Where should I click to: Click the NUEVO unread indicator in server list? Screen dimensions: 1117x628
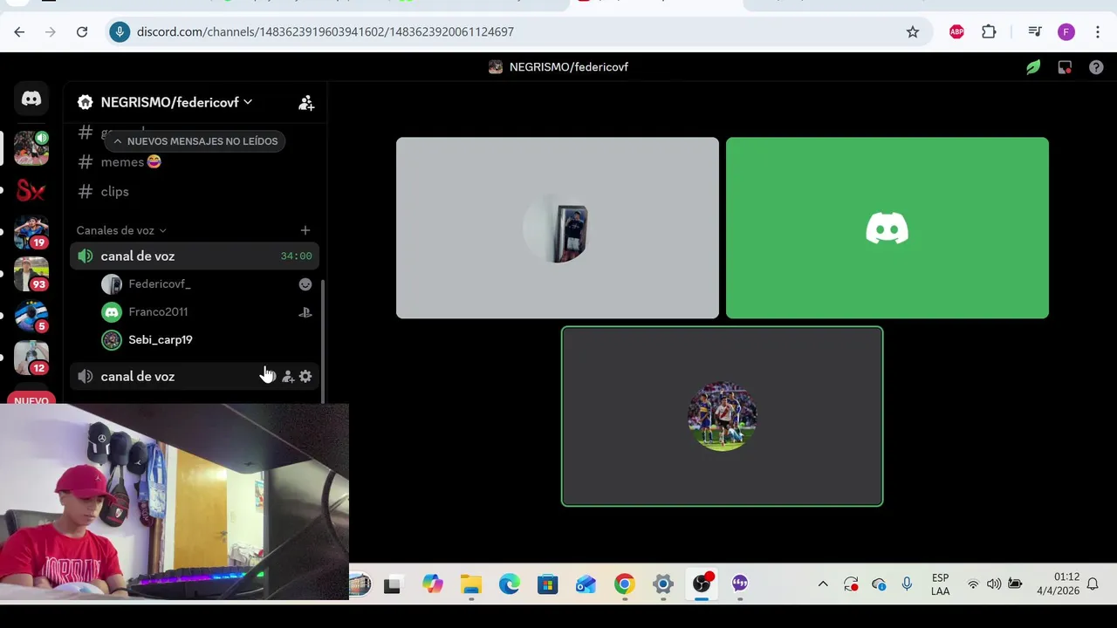click(x=31, y=400)
